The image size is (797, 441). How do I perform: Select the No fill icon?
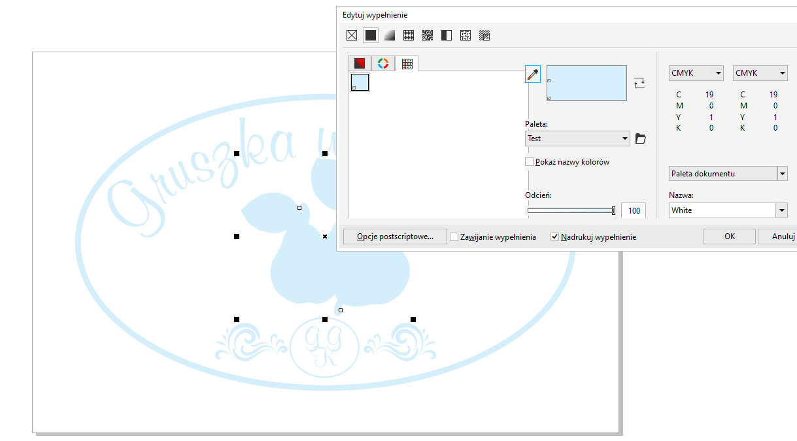pyautogui.click(x=352, y=35)
